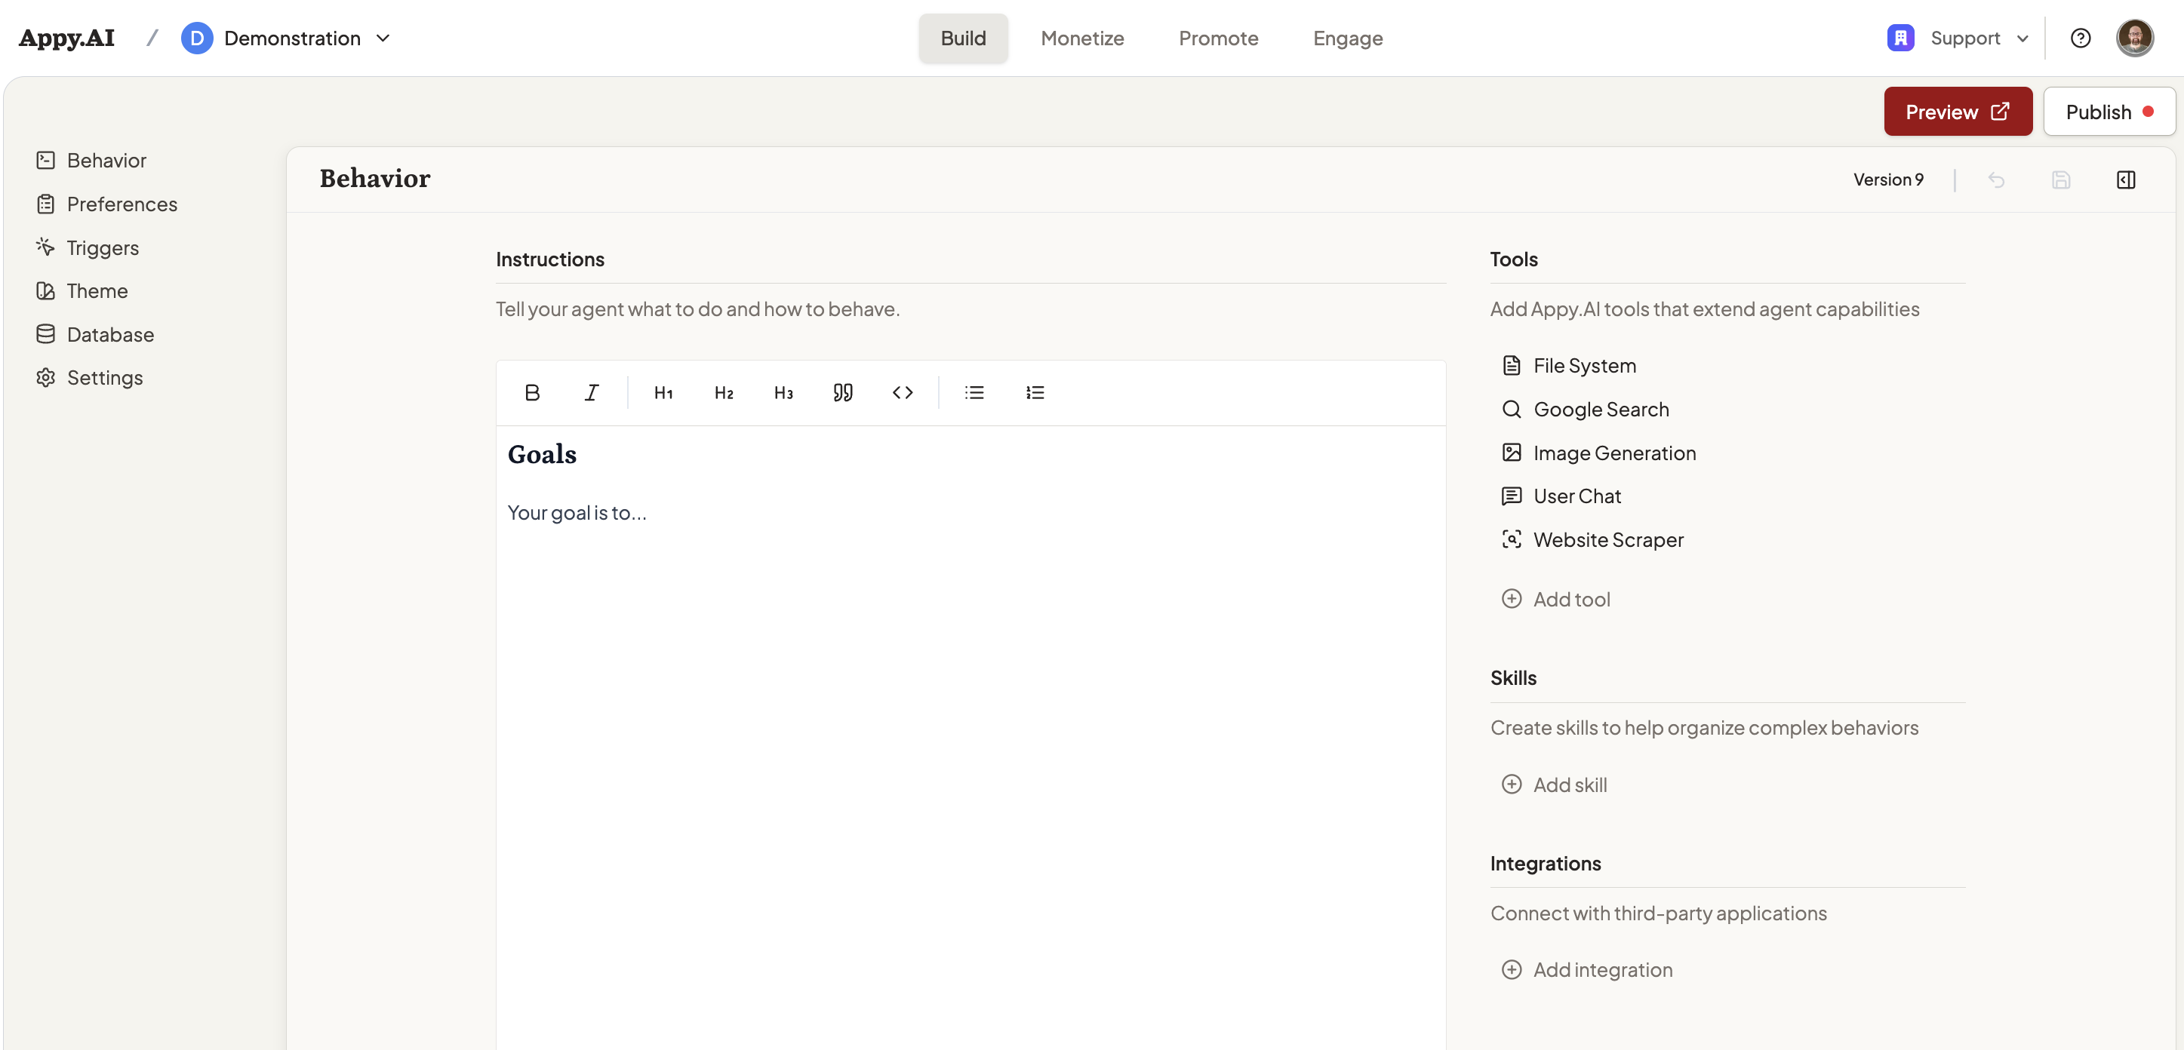This screenshot has width=2184, height=1050.
Task: Open the Demonstration project dropdown
Action: [287, 38]
